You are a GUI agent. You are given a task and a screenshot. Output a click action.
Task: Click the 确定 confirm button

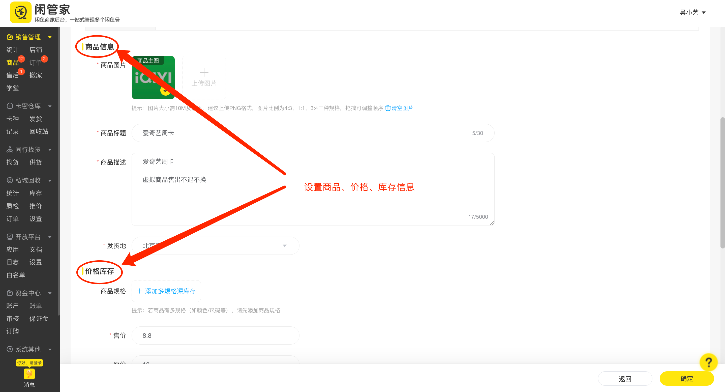pyautogui.click(x=686, y=378)
